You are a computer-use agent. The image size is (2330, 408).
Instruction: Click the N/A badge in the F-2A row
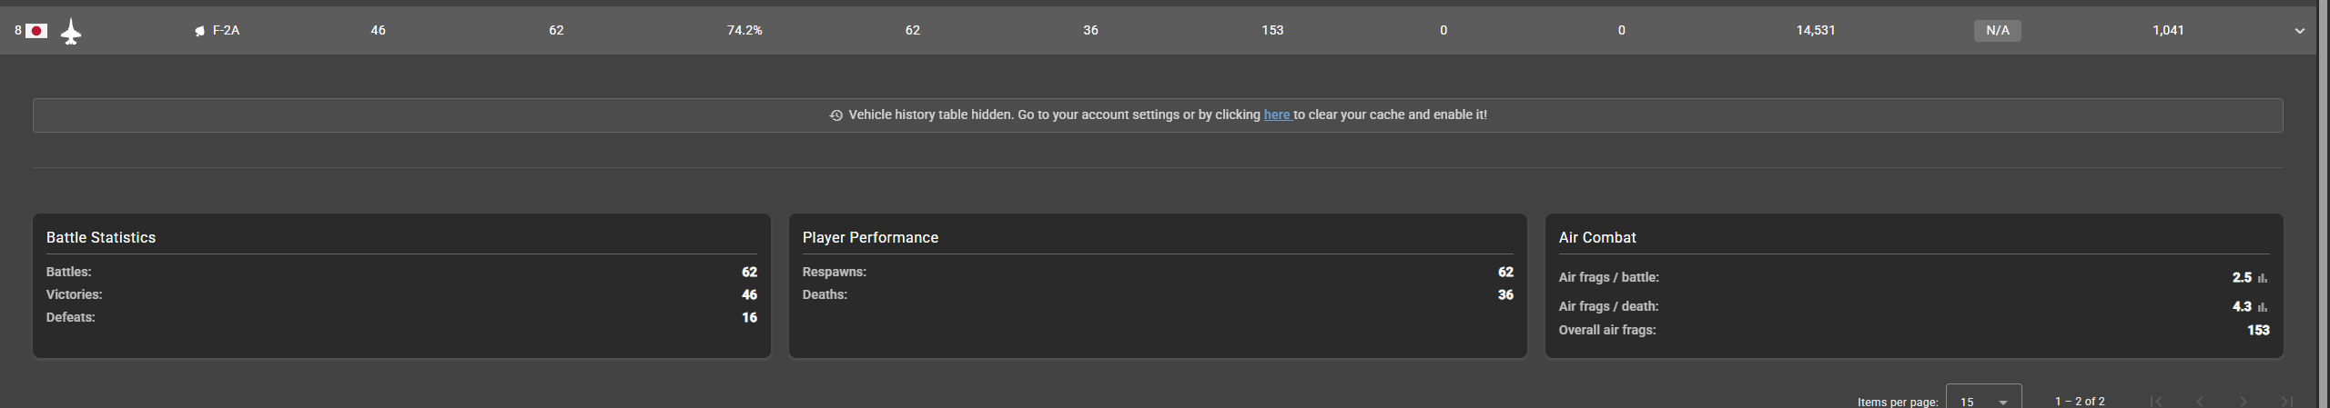(1997, 31)
